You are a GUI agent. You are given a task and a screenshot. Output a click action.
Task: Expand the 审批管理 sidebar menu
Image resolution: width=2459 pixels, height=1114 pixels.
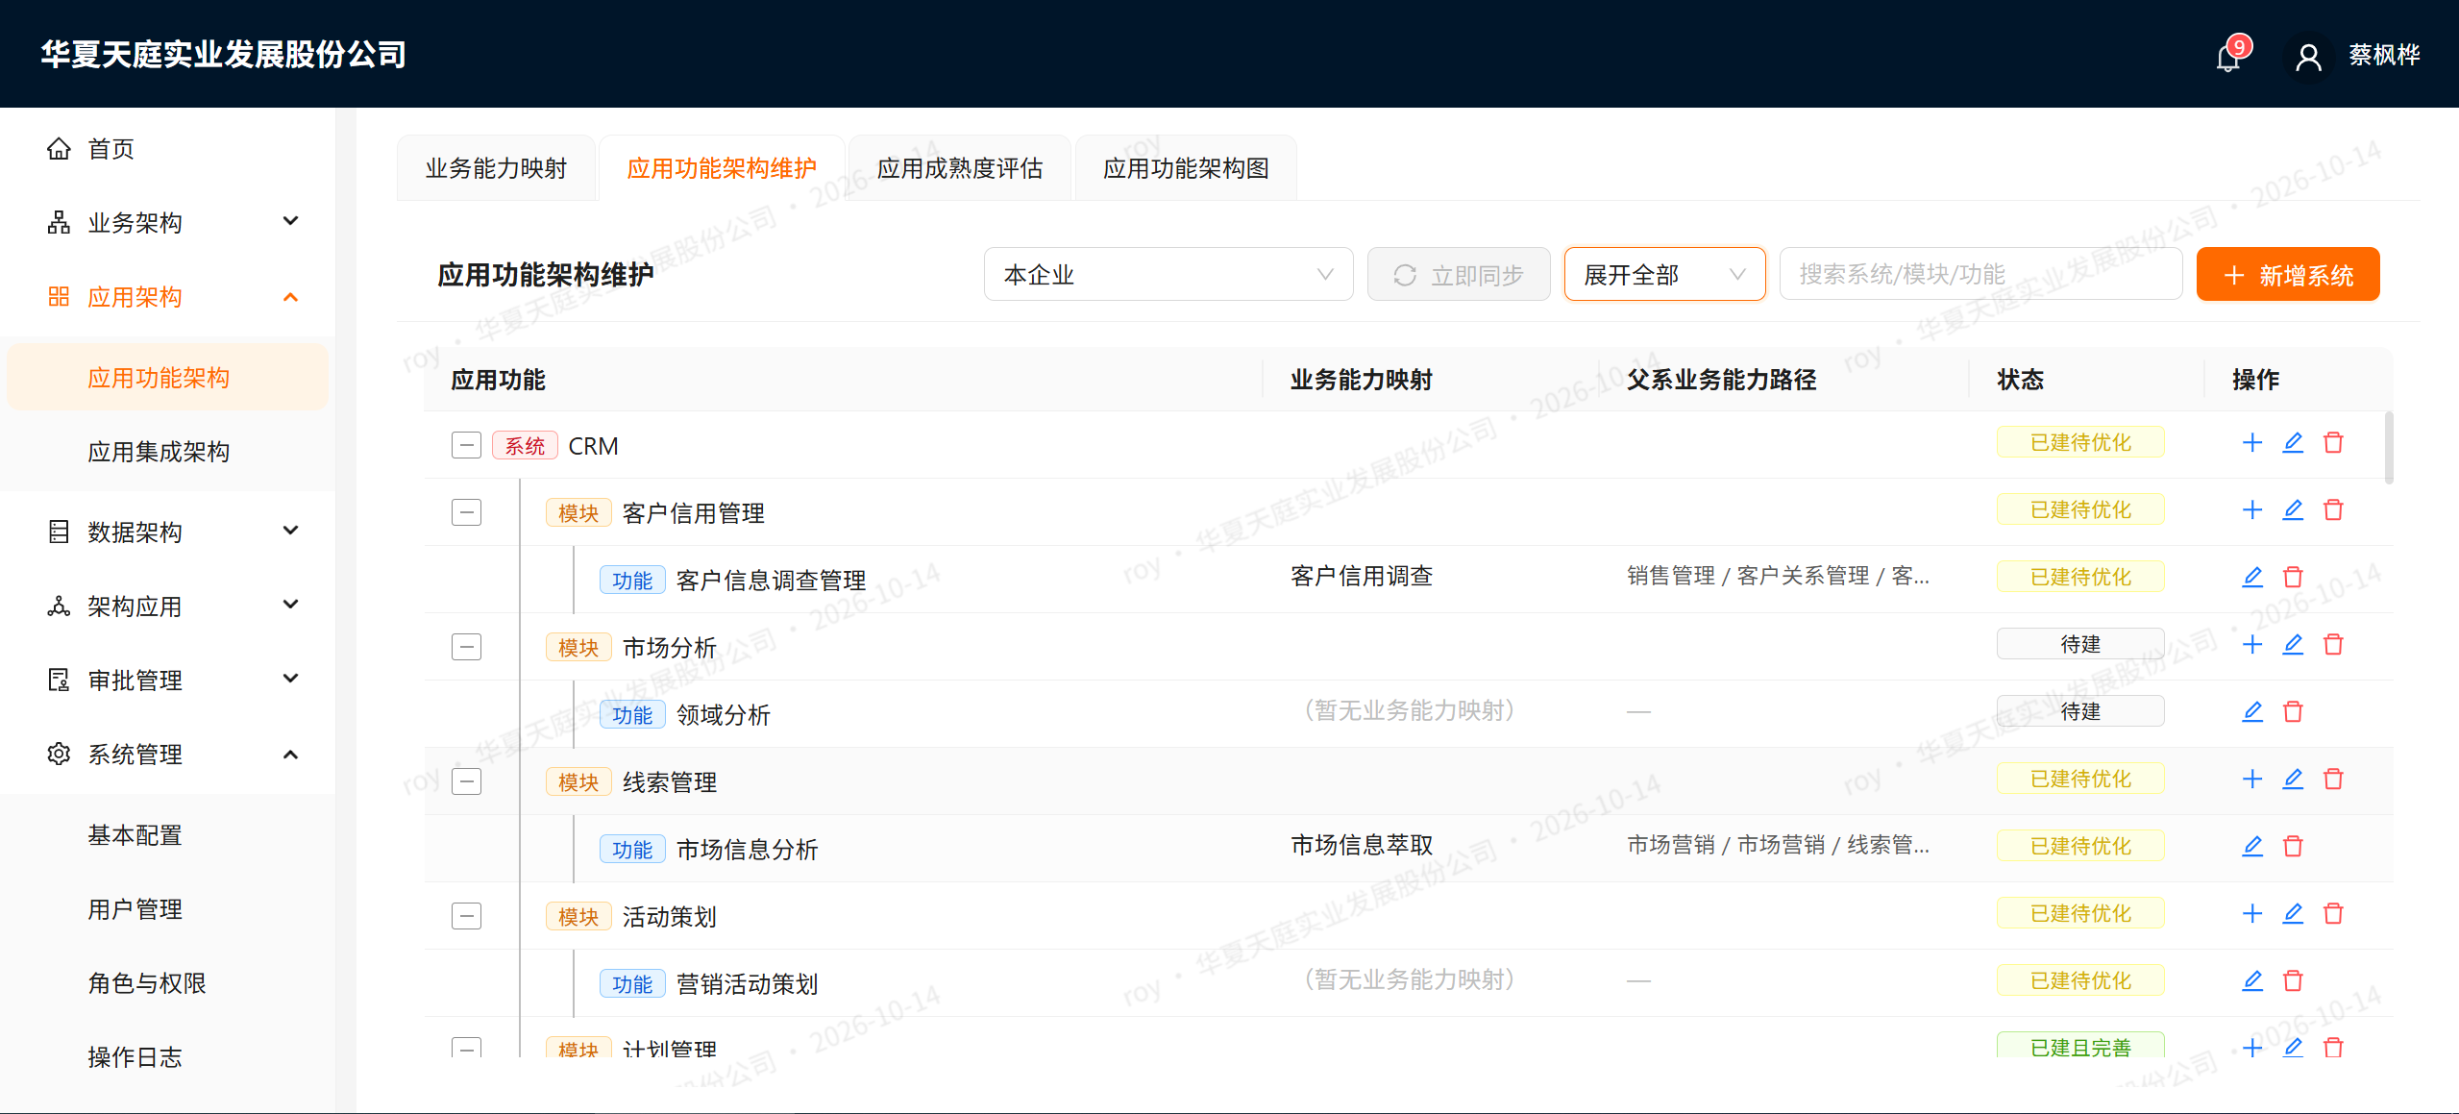tap(167, 681)
